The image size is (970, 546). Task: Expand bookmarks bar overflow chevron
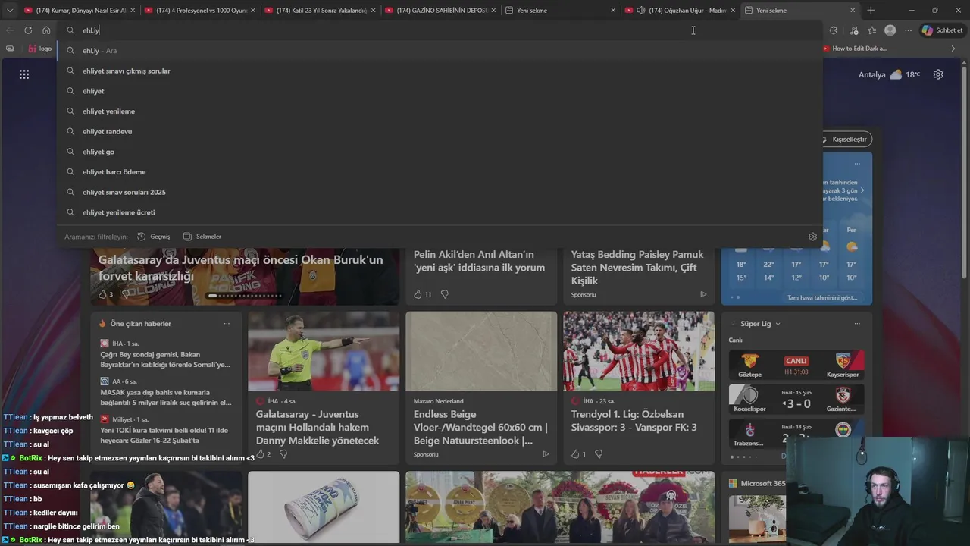953,49
